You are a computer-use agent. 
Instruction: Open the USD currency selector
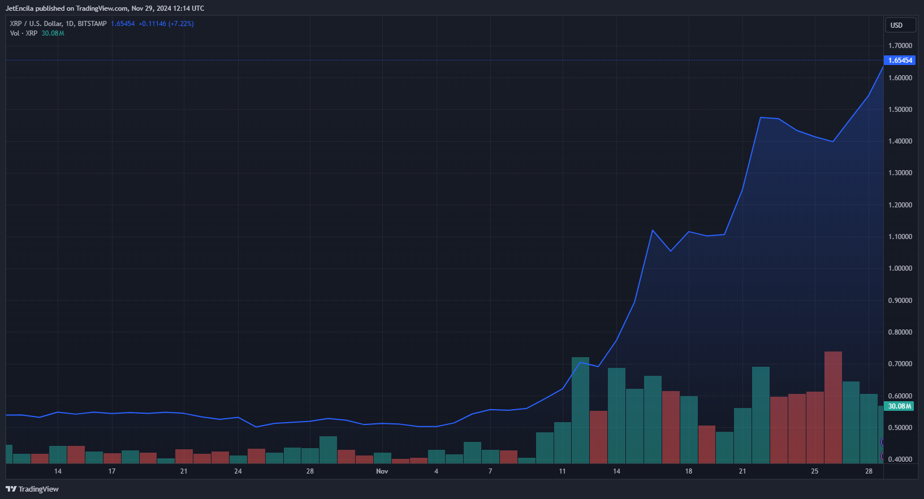(900, 25)
